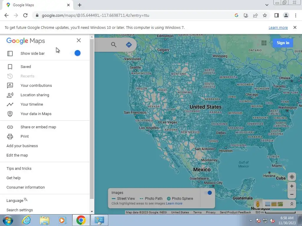Viewport: 302px width, 226px height.
Task: Click Send Product Feedback
Action: click(235, 212)
